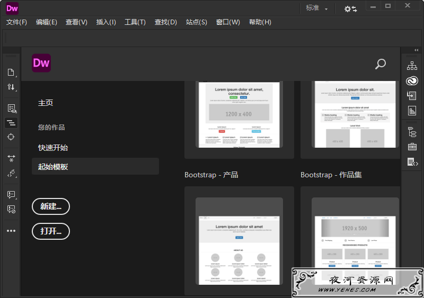Click the Live View options icon
Viewport: 424px width, 298px height.
[x=12, y=109]
